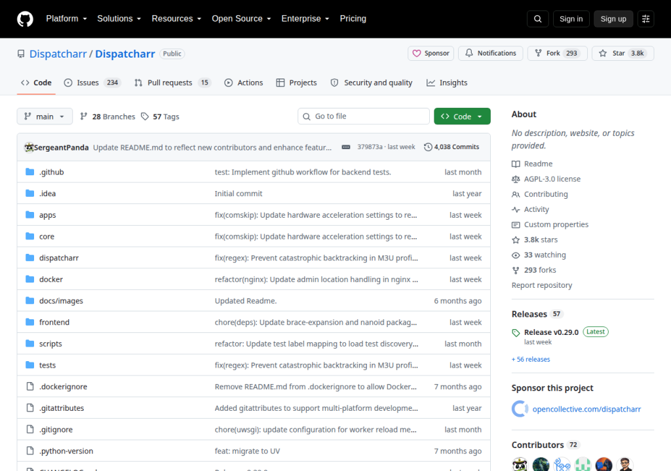Open the 57 Tags link
This screenshot has height=471, width=671.
point(160,116)
